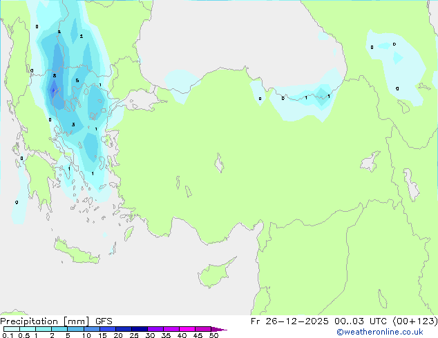Click the 40–45 mm magenta legend swatch

click(x=187, y=329)
